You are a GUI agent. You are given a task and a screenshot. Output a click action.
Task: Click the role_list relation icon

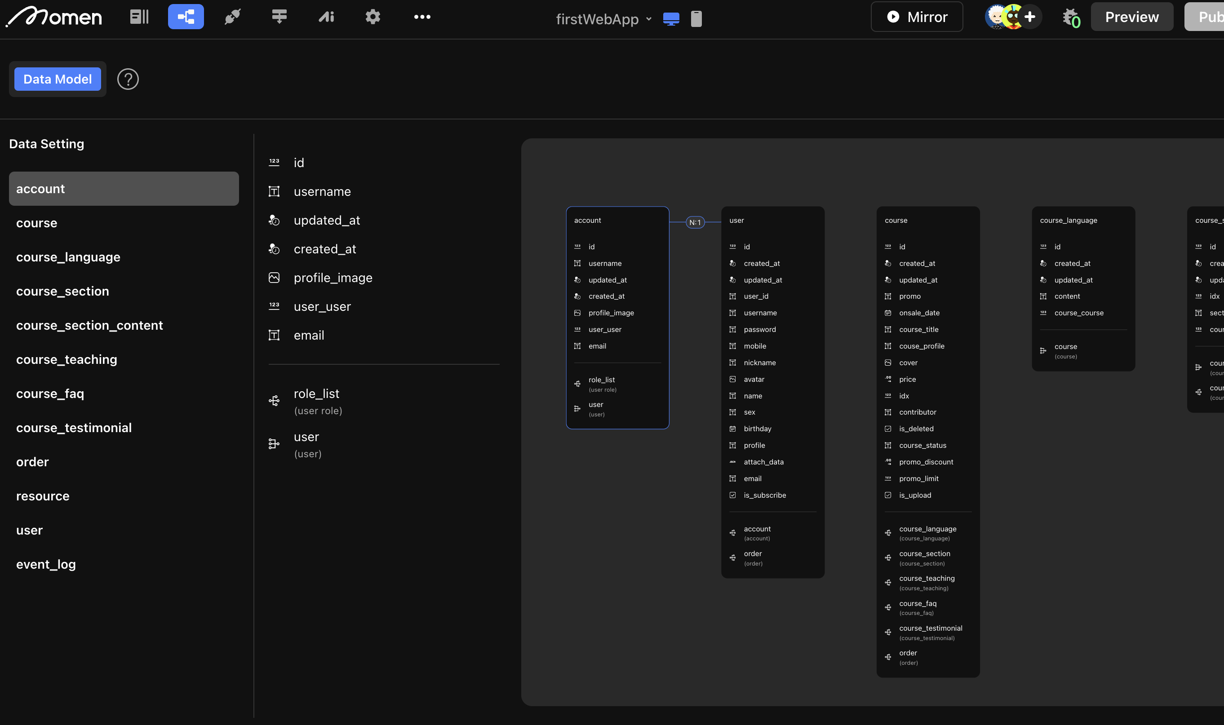click(x=274, y=401)
